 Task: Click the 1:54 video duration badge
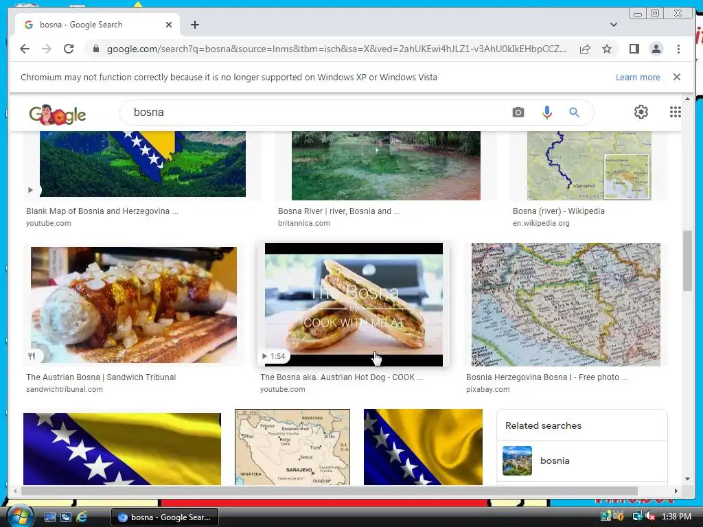274,356
